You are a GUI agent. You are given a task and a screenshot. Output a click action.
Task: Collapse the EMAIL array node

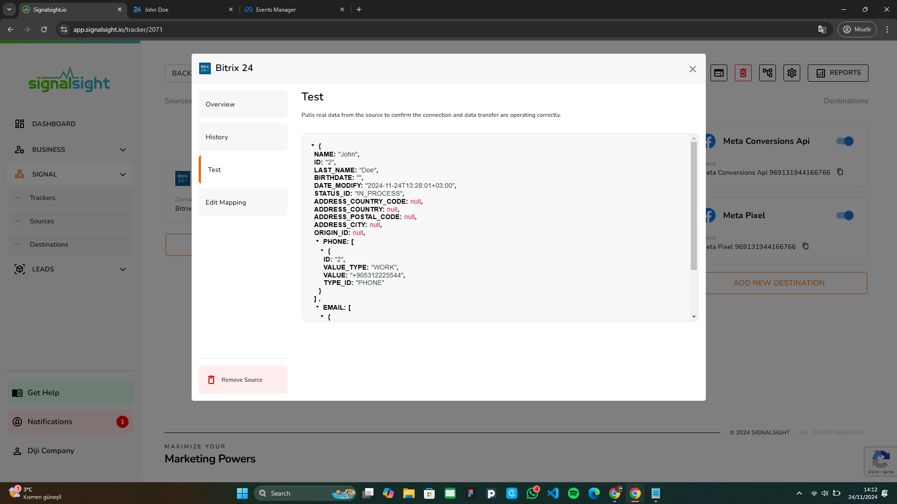pos(317,307)
